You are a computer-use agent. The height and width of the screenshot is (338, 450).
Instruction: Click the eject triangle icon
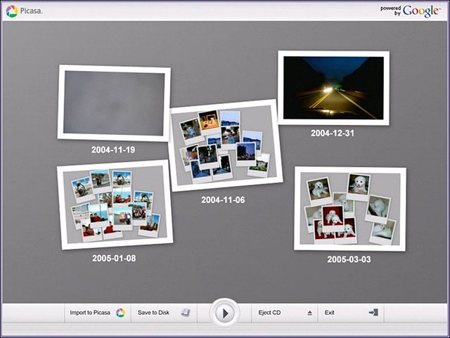(x=309, y=313)
